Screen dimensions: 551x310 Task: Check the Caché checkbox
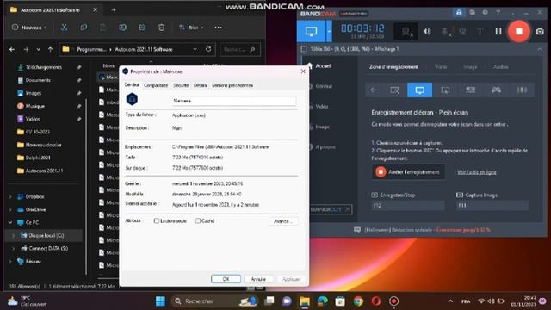click(x=198, y=220)
